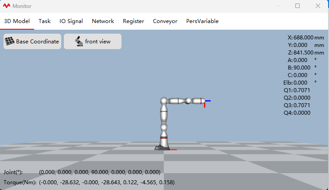
Task: Maximize the Monitor window
Action: click(x=298, y=6)
